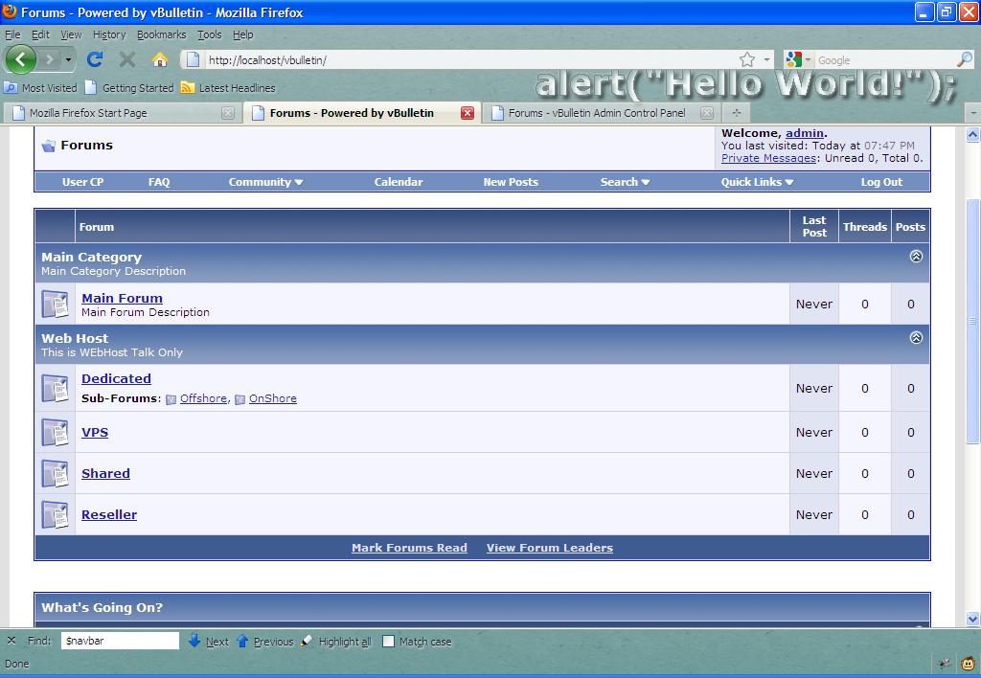Collapse the Web Host category section
Screen dimensions: 981x678
[x=916, y=338]
